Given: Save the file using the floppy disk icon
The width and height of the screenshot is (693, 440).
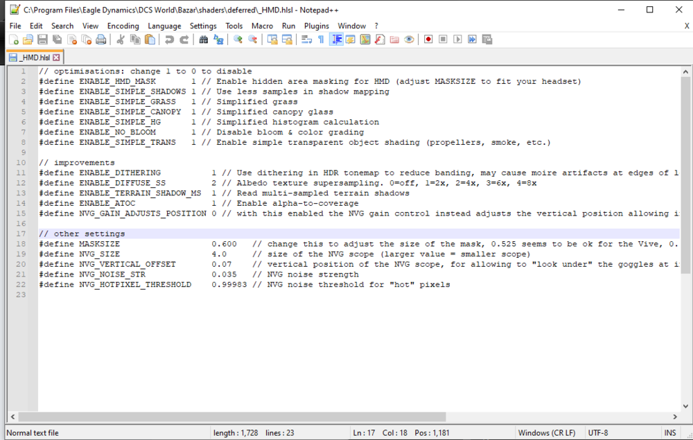Looking at the screenshot, I should [42, 39].
